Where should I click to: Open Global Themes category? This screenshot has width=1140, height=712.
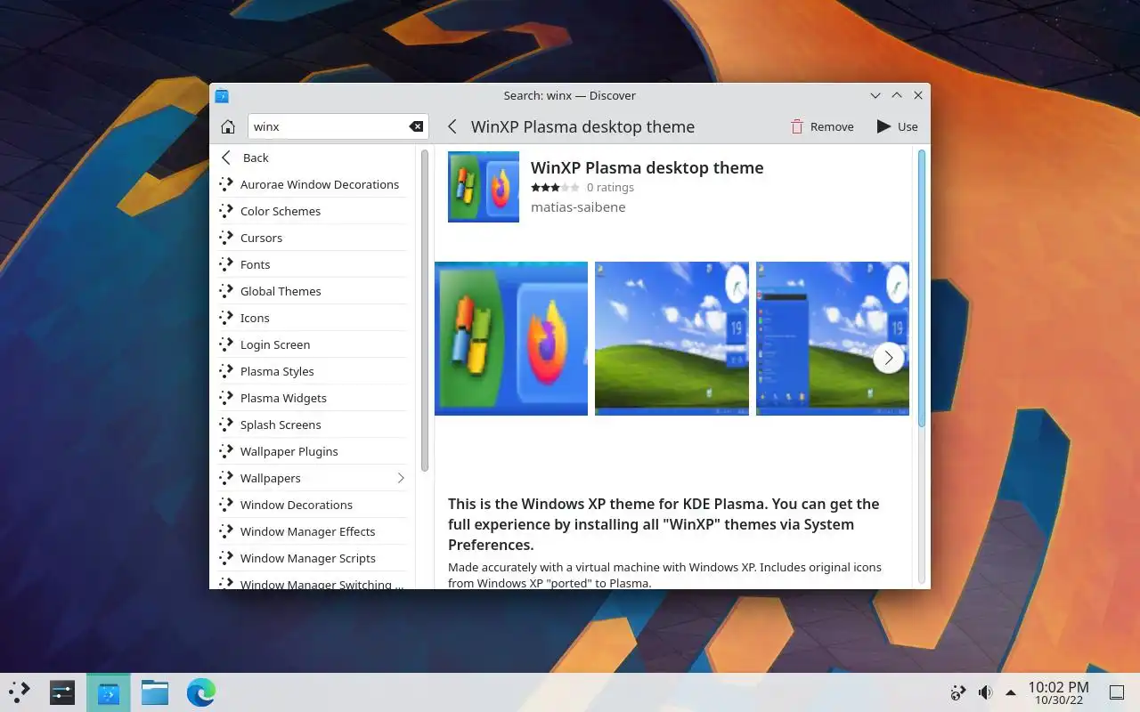coord(313,291)
